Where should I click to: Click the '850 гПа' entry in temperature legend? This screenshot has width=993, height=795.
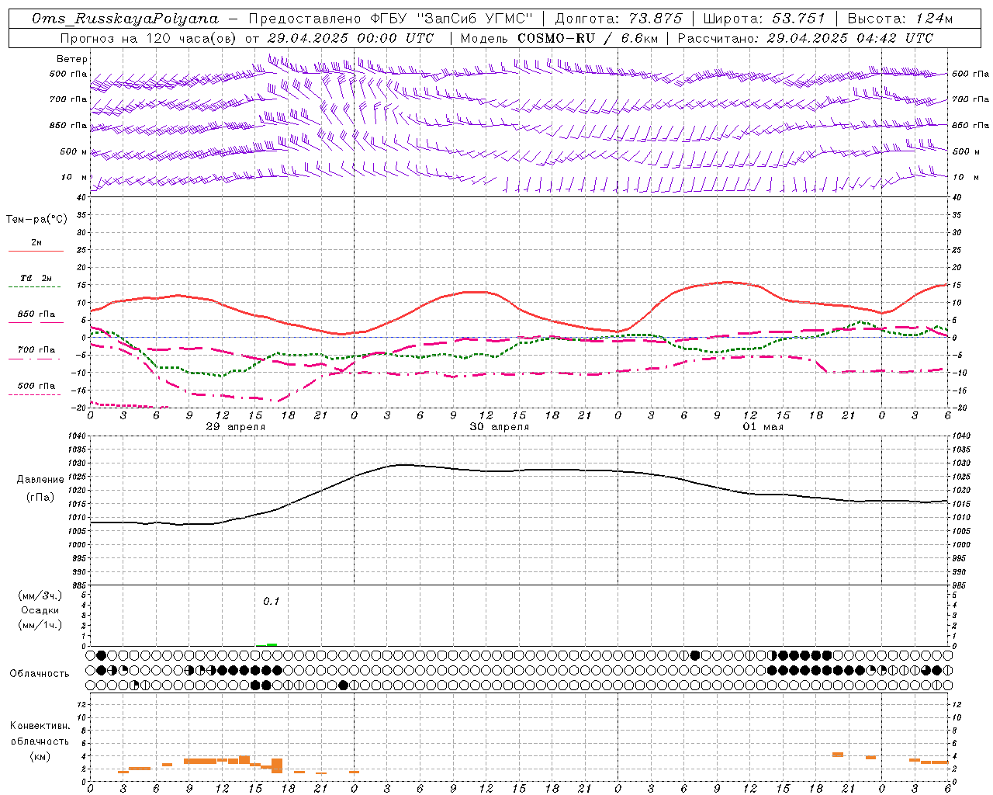[x=36, y=314]
